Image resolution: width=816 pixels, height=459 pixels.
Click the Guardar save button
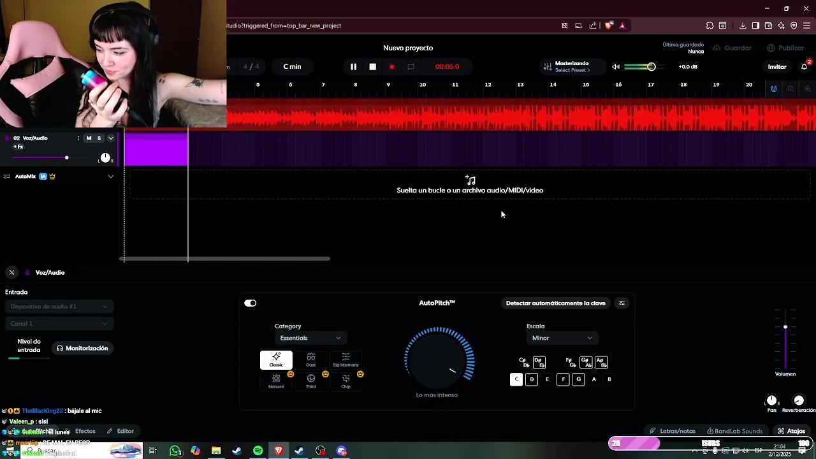pyautogui.click(x=732, y=48)
